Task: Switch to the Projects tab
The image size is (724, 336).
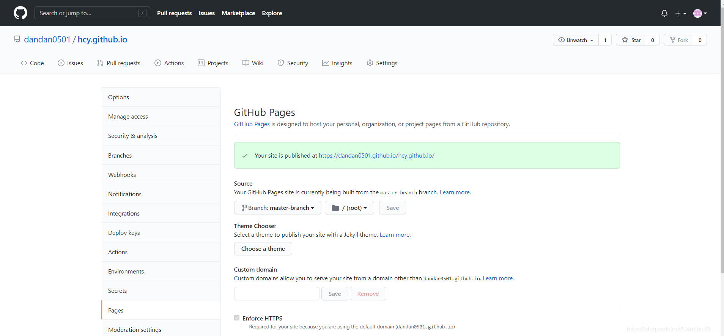Action: point(213,63)
